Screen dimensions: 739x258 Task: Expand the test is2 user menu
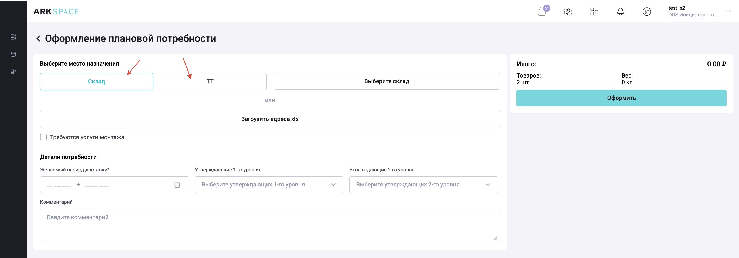728,11
